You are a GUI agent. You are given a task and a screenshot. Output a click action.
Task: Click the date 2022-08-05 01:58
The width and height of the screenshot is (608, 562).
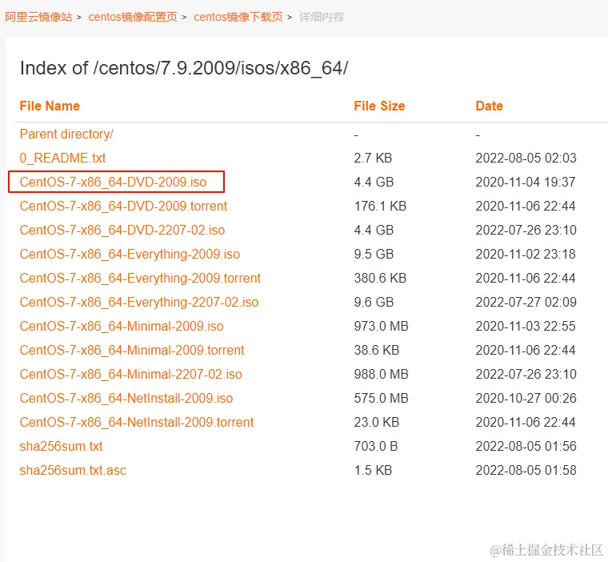point(526,471)
